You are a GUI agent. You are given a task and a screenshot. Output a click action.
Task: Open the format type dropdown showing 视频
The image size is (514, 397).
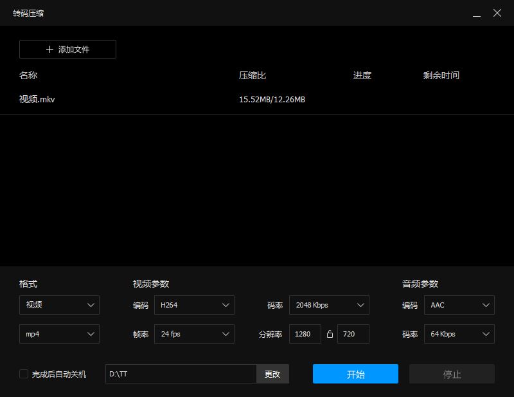pos(59,305)
